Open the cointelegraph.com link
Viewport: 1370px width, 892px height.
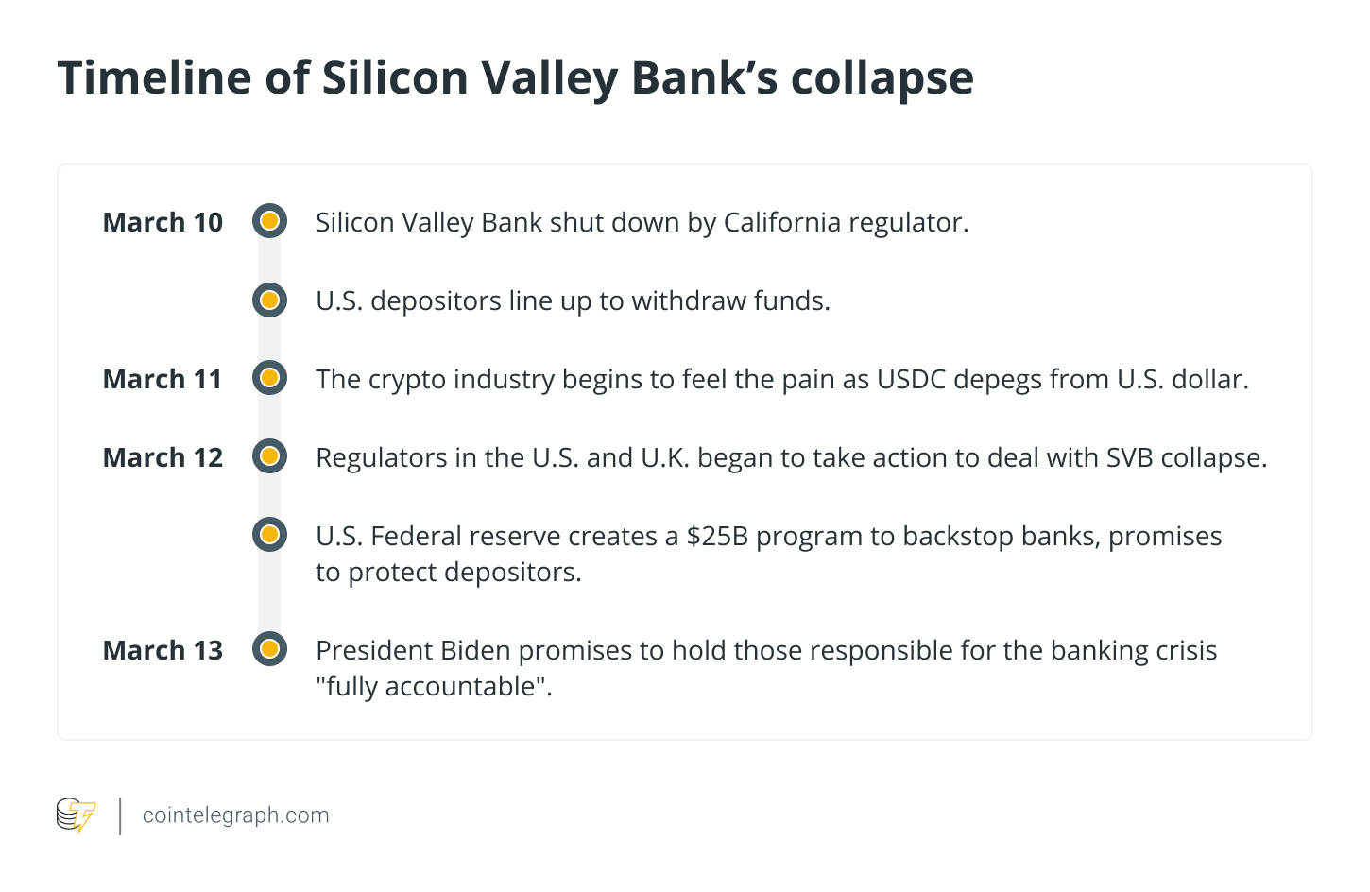pyautogui.click(x=235, y=815)
